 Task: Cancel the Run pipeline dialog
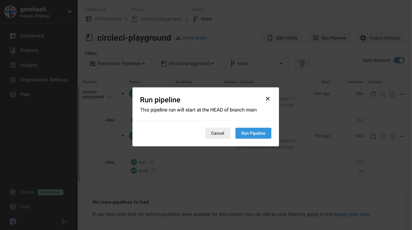tap(217, 133)
